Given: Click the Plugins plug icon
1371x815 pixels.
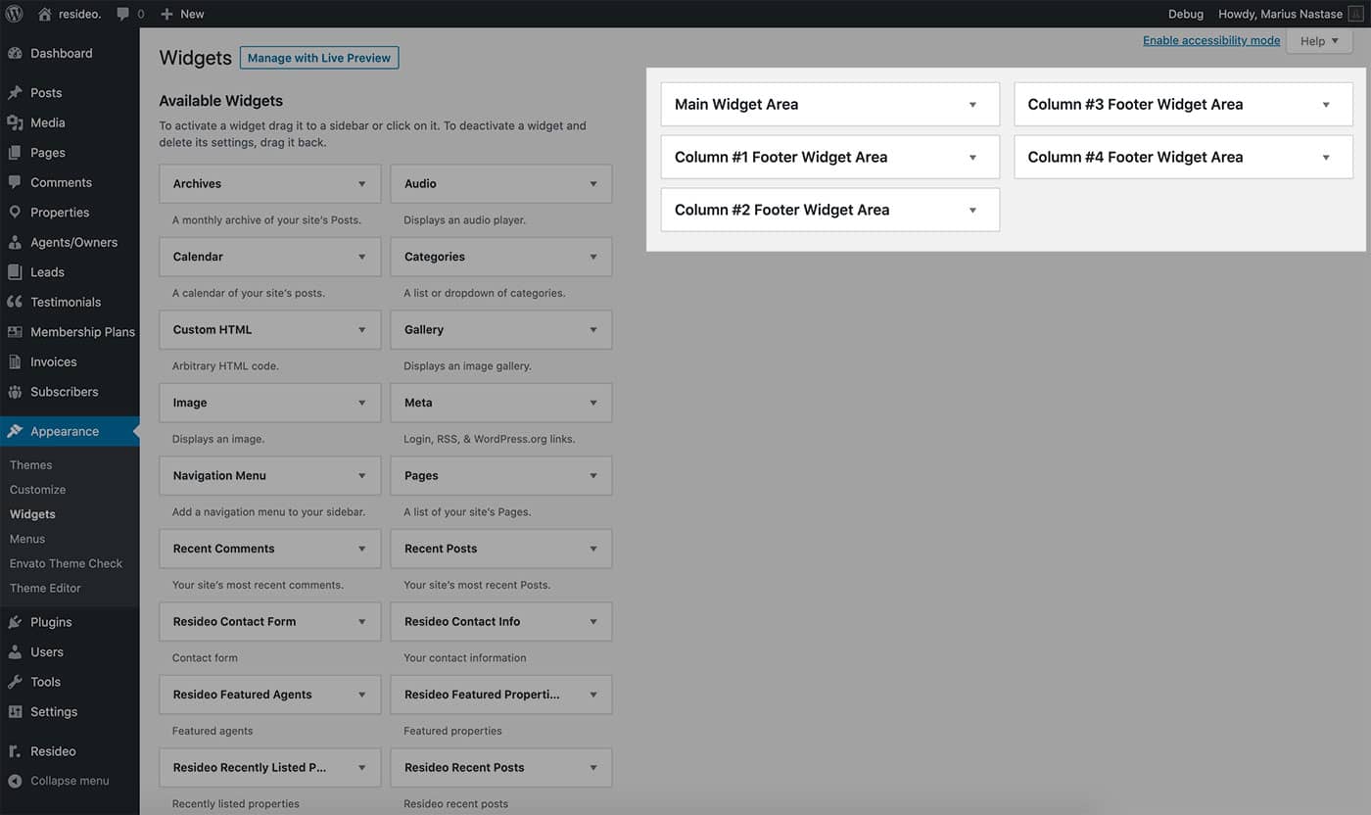Looking at the screenshot, I should 15,622.
